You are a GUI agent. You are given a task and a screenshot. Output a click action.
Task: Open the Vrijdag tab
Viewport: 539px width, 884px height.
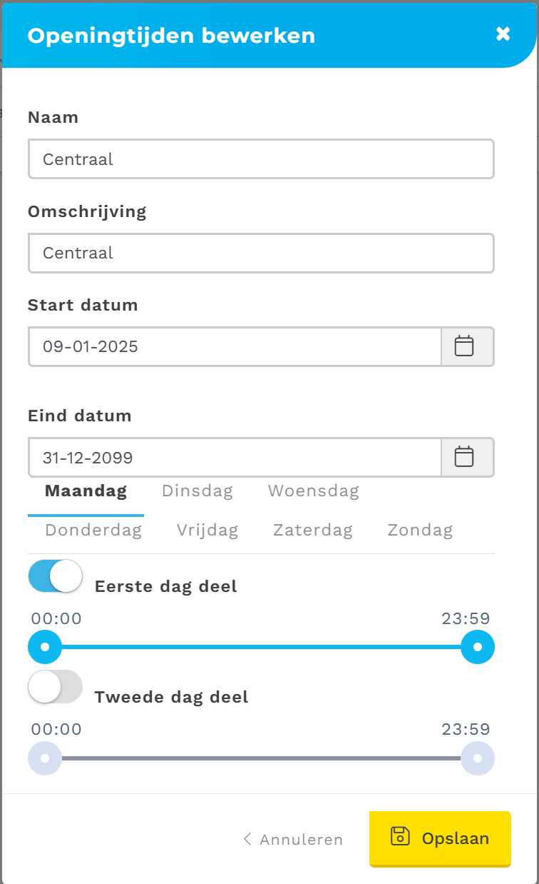207,531
